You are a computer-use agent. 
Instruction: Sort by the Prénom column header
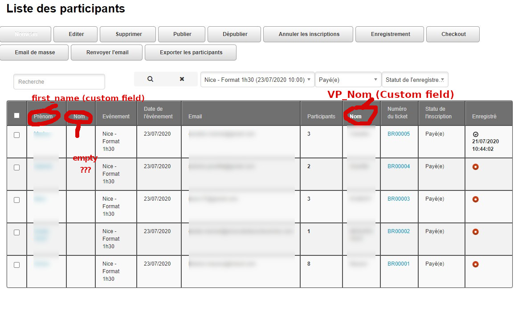[x=46, y=117]
